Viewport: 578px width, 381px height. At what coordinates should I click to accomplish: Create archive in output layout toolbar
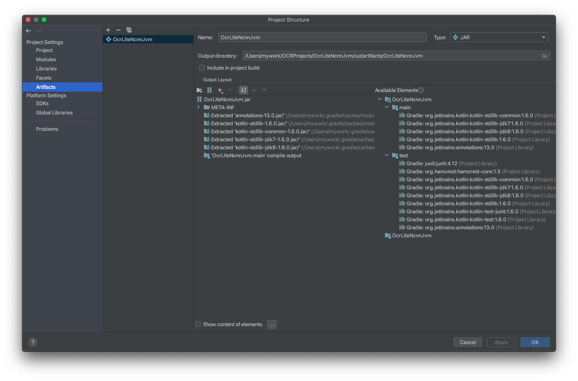point(209,90)
